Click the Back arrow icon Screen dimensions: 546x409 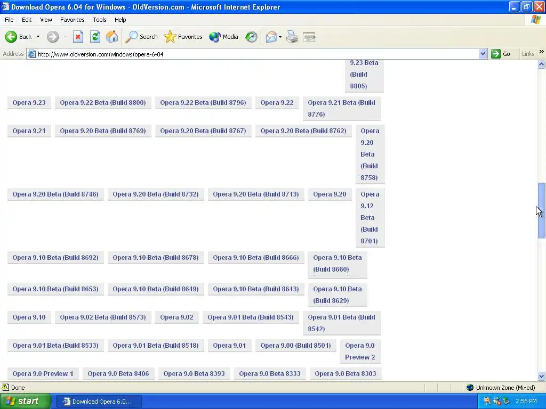pyautogui.click(x=11, y=37)
